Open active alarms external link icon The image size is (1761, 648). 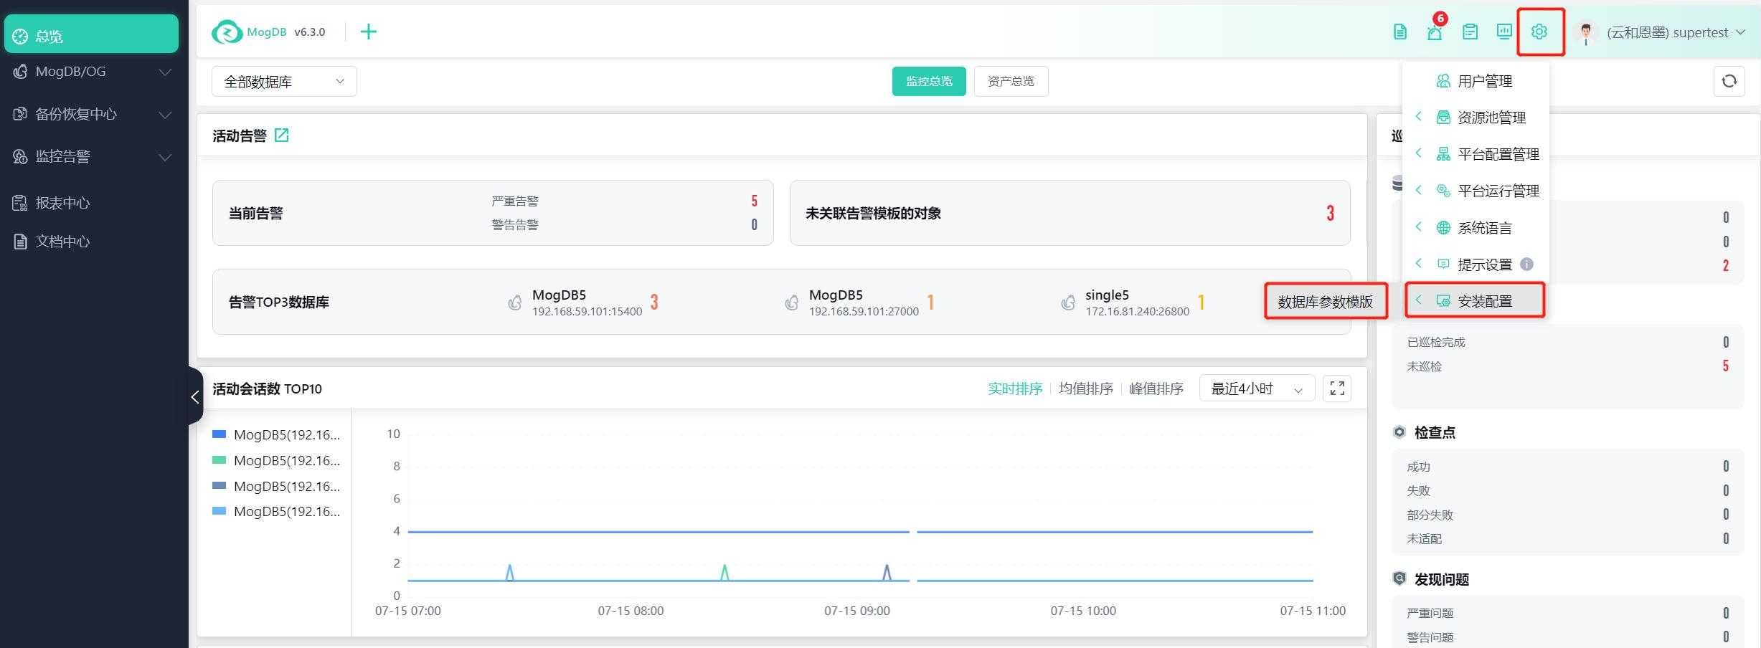point(282,135)
